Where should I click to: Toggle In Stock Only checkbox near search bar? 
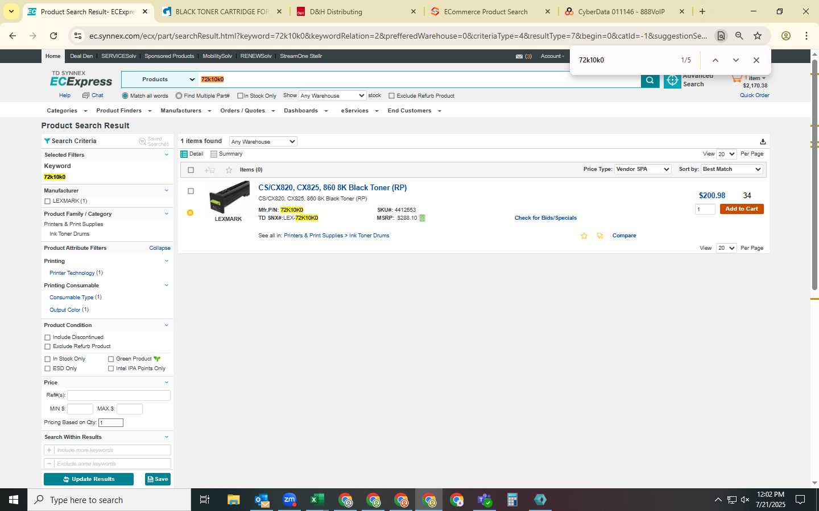240,96
